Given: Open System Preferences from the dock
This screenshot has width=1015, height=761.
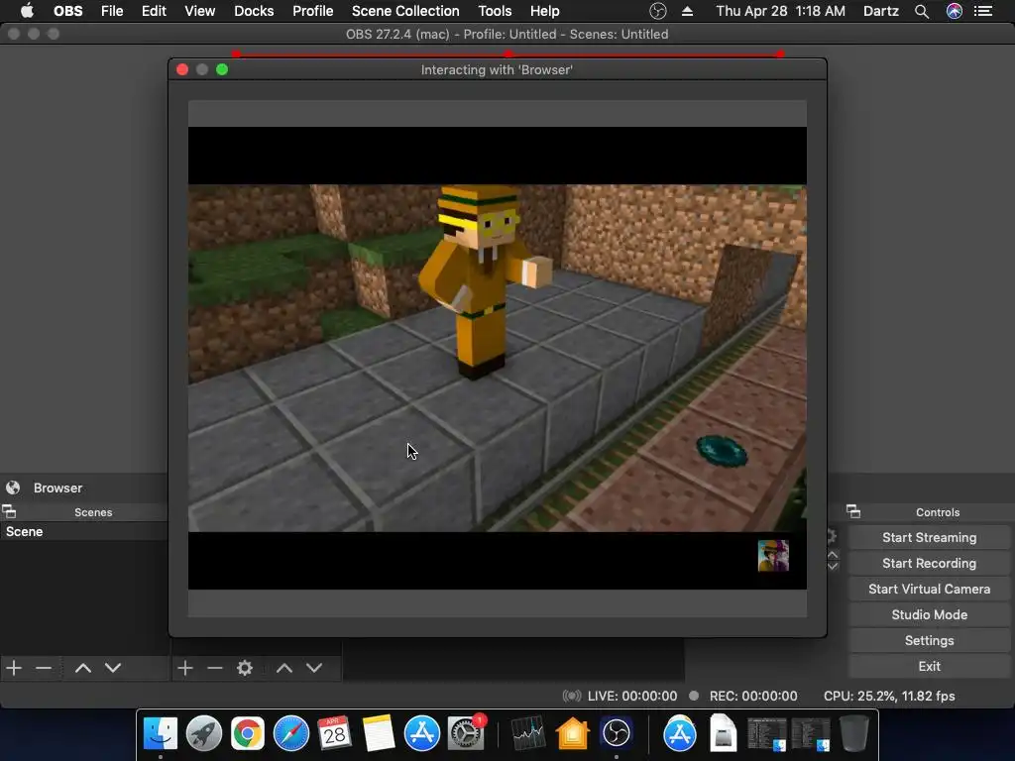Looking at the screenshot, I should pos(465,733).
